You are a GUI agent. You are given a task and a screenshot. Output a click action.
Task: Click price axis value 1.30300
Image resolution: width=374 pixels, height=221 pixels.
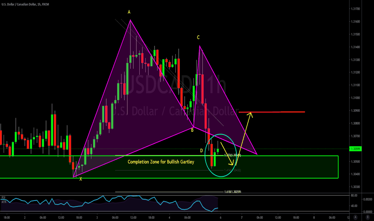355,187
